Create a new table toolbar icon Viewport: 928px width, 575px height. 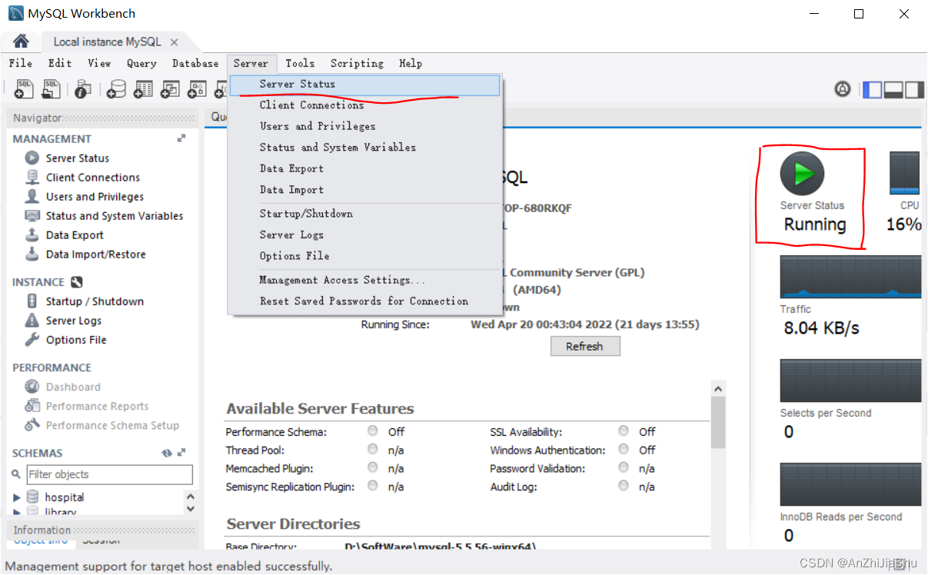click(143, 89)
